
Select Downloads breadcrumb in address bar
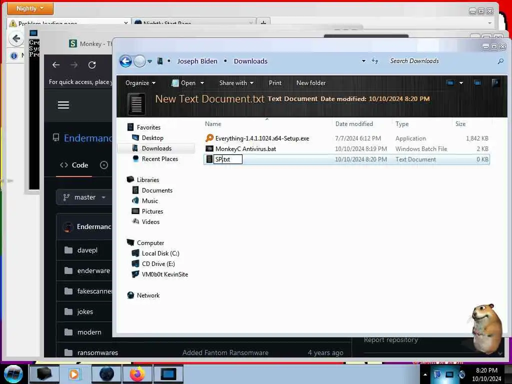pos(250,61)
